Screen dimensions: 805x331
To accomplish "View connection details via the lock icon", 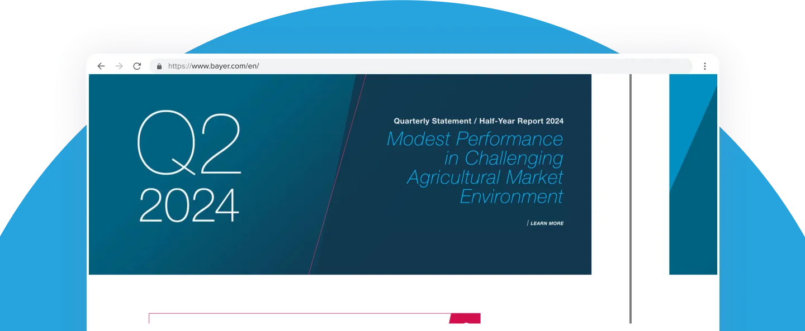I will [161, 66].
